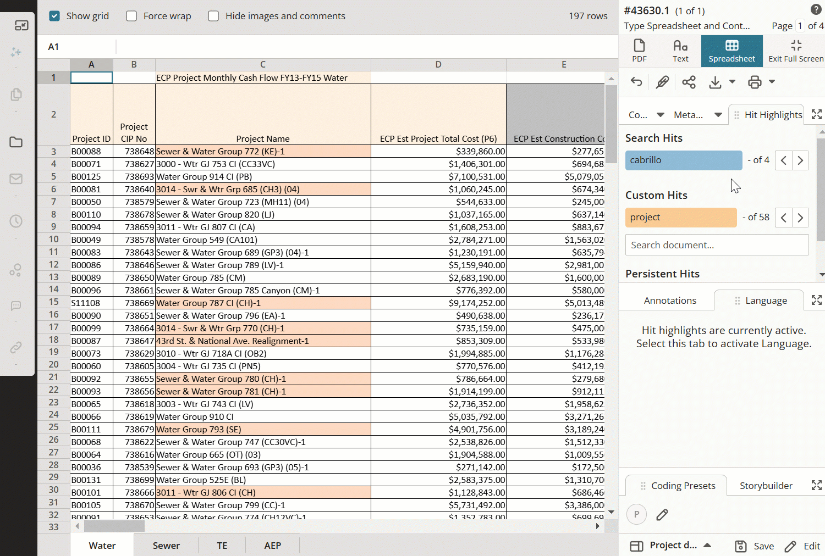The height and width of the screenshot is (556, 825).
Task: Open the dashboard icon at sidebar top
Action: 21,25
